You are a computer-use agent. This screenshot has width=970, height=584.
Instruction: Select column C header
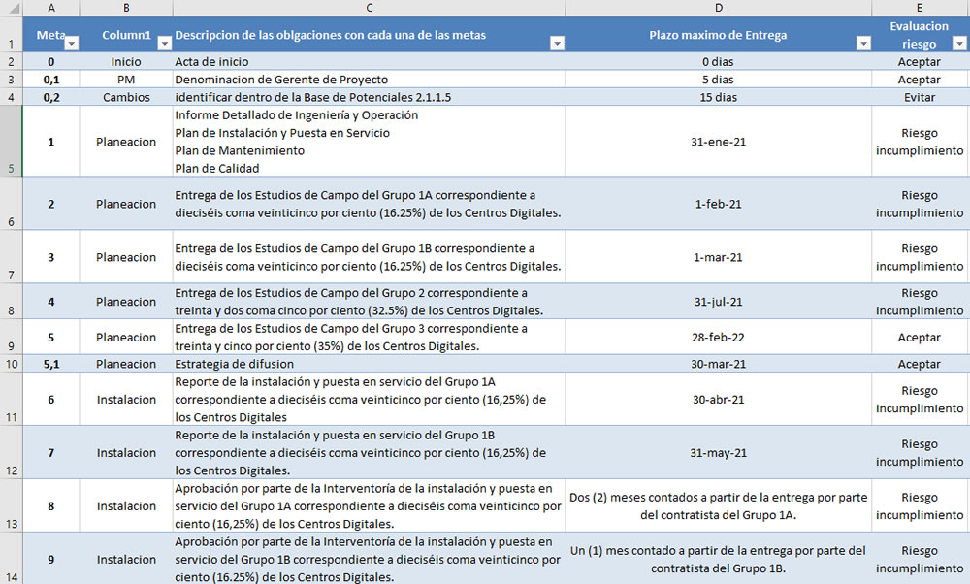click(370, 8)
